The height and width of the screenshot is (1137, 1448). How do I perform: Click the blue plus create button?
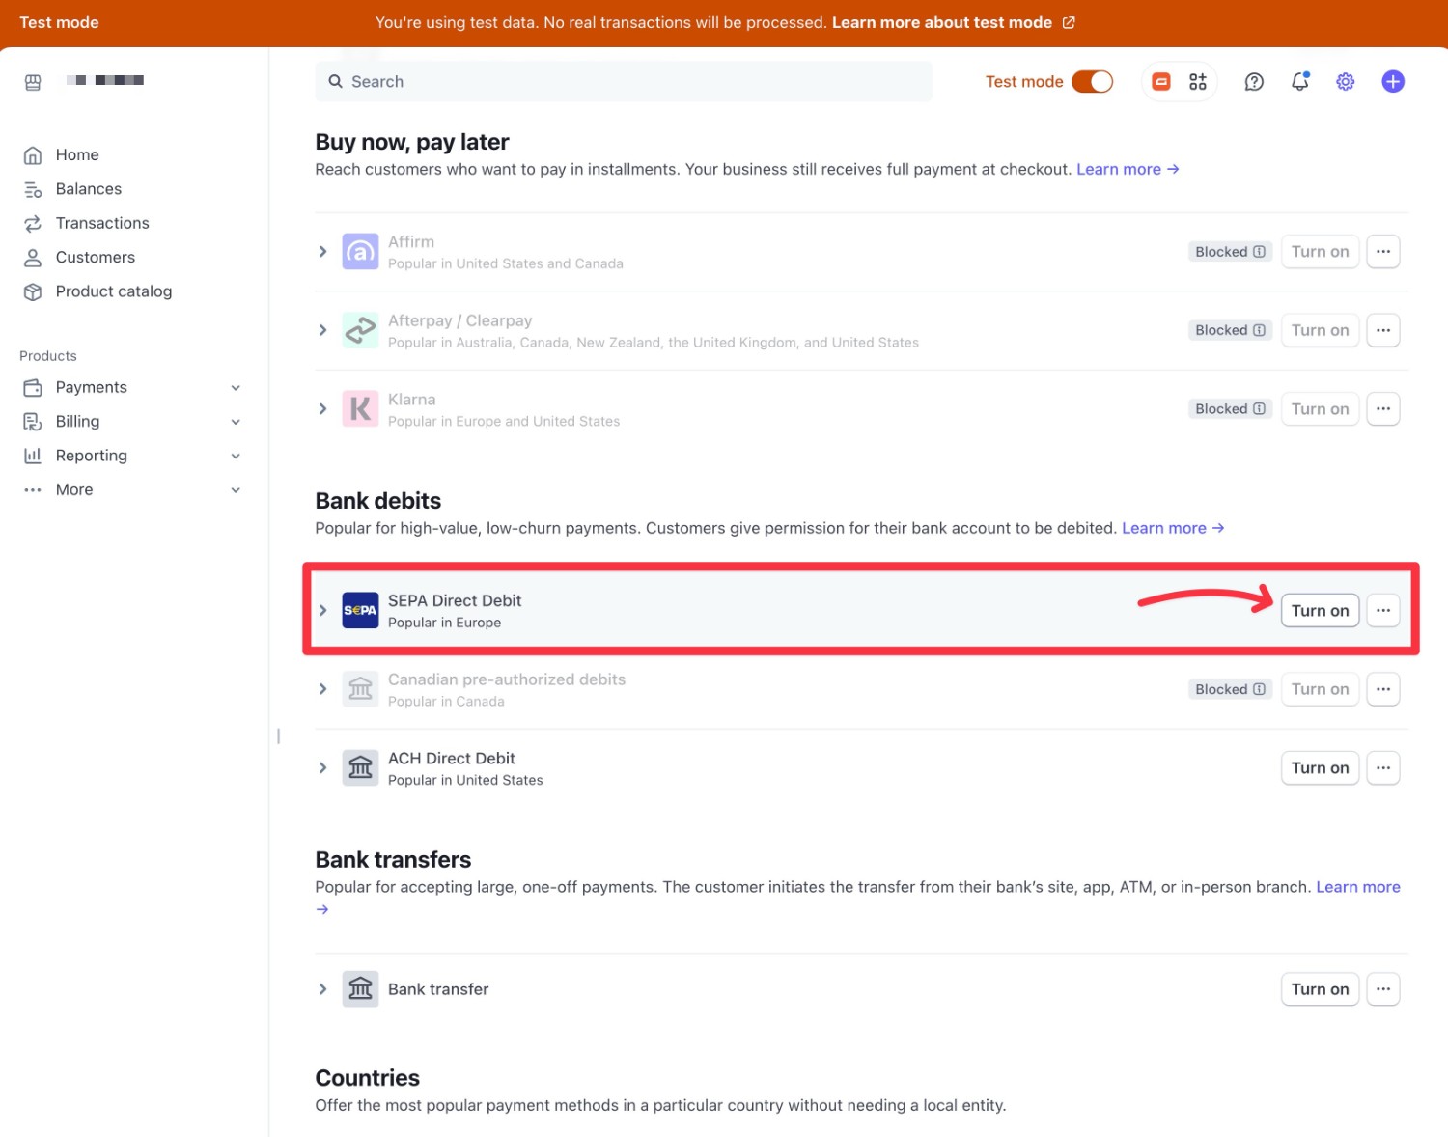(1393, 82)
